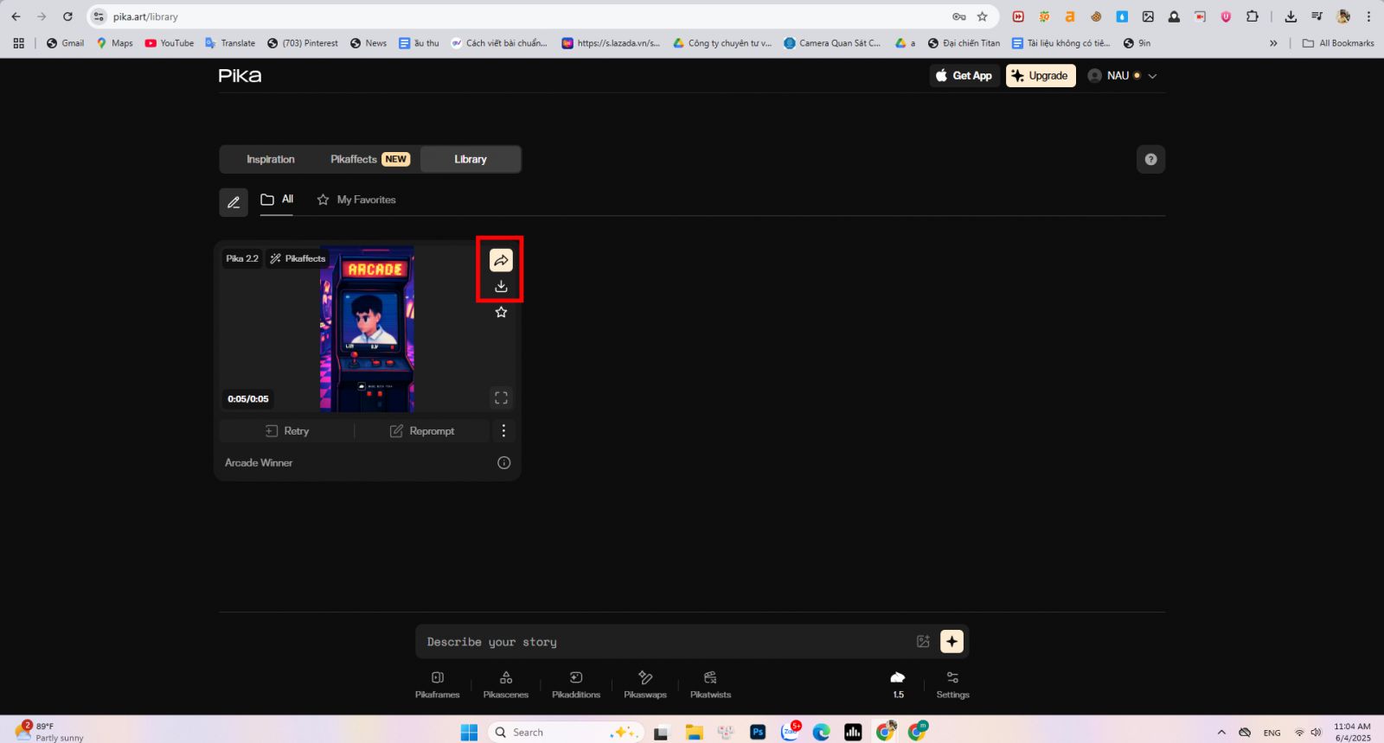
Task: Add the Arcade Winner video to favorites
Action: [x=501, y=312]
